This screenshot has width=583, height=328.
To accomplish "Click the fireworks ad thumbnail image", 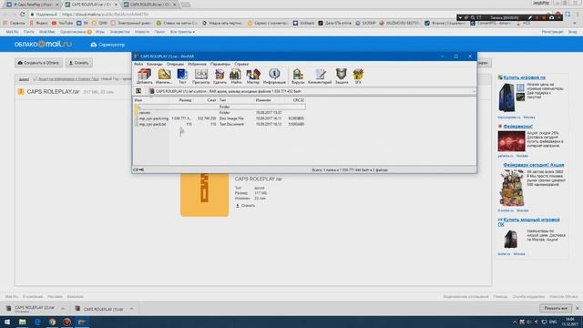I will pyautogui.click(x=511, y=141).
